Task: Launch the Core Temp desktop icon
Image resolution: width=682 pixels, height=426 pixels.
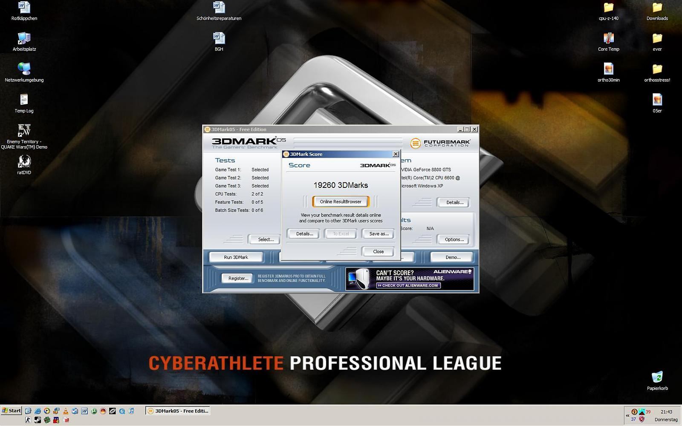Action: [x=608, y=42]
